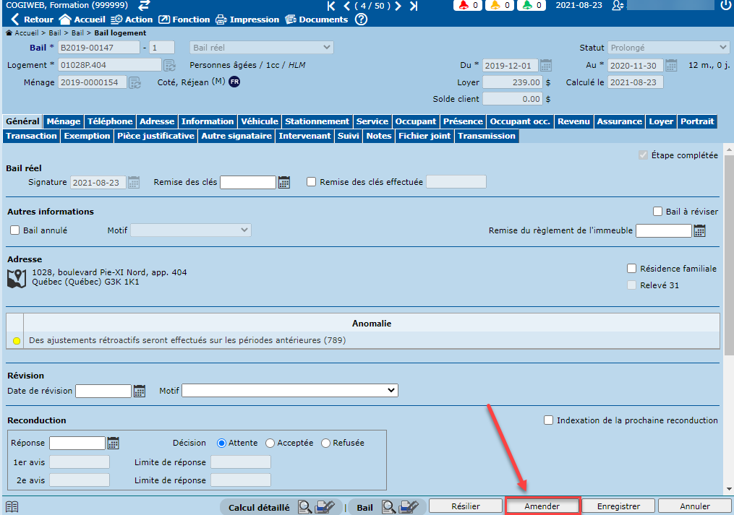734x515 pixels.
Task: Switch to the Ménage tab
Action: tap(64, 121)
